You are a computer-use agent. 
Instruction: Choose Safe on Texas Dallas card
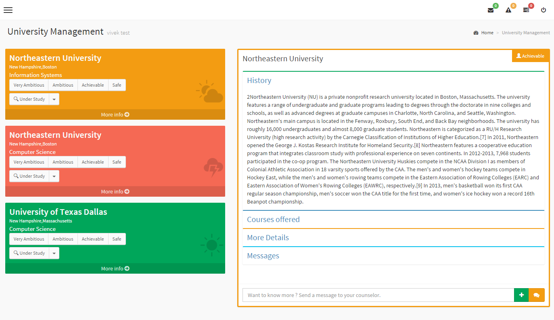coord(117,239)
